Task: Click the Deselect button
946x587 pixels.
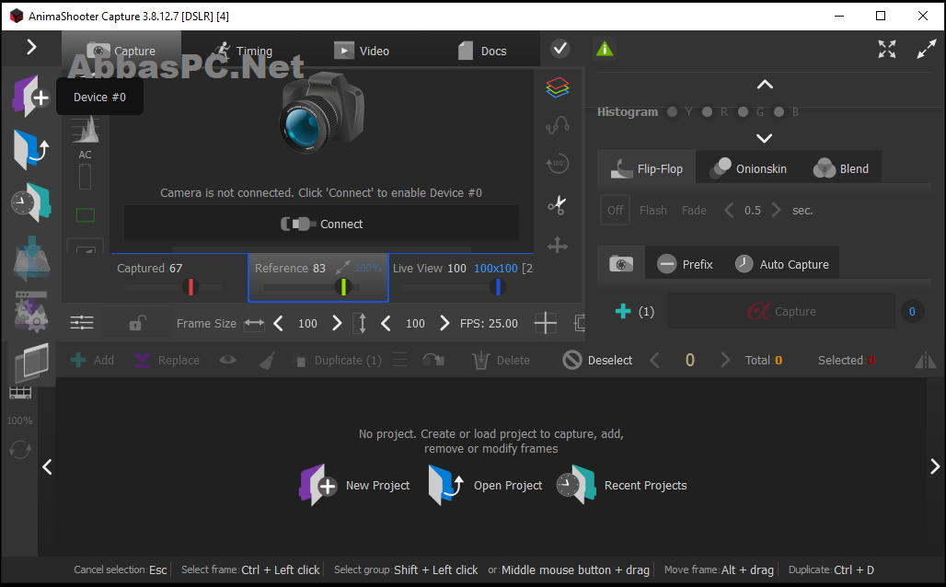Action: click(x=597, y=360)
